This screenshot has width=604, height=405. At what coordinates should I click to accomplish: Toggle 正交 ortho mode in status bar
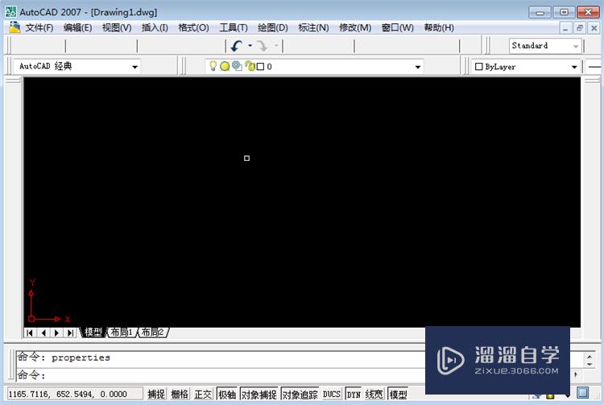click(x=203, y=395)
